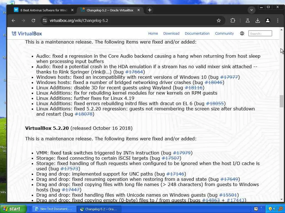Select the Changelog-5.2 Oracle VirtualBox tab
The image size is (285, 213).
coord(110,10)
